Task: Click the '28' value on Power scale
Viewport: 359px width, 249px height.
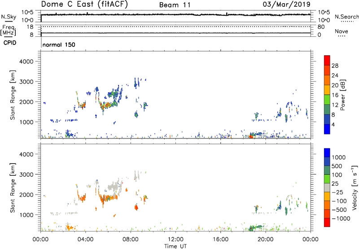Action: click(335, 66)
